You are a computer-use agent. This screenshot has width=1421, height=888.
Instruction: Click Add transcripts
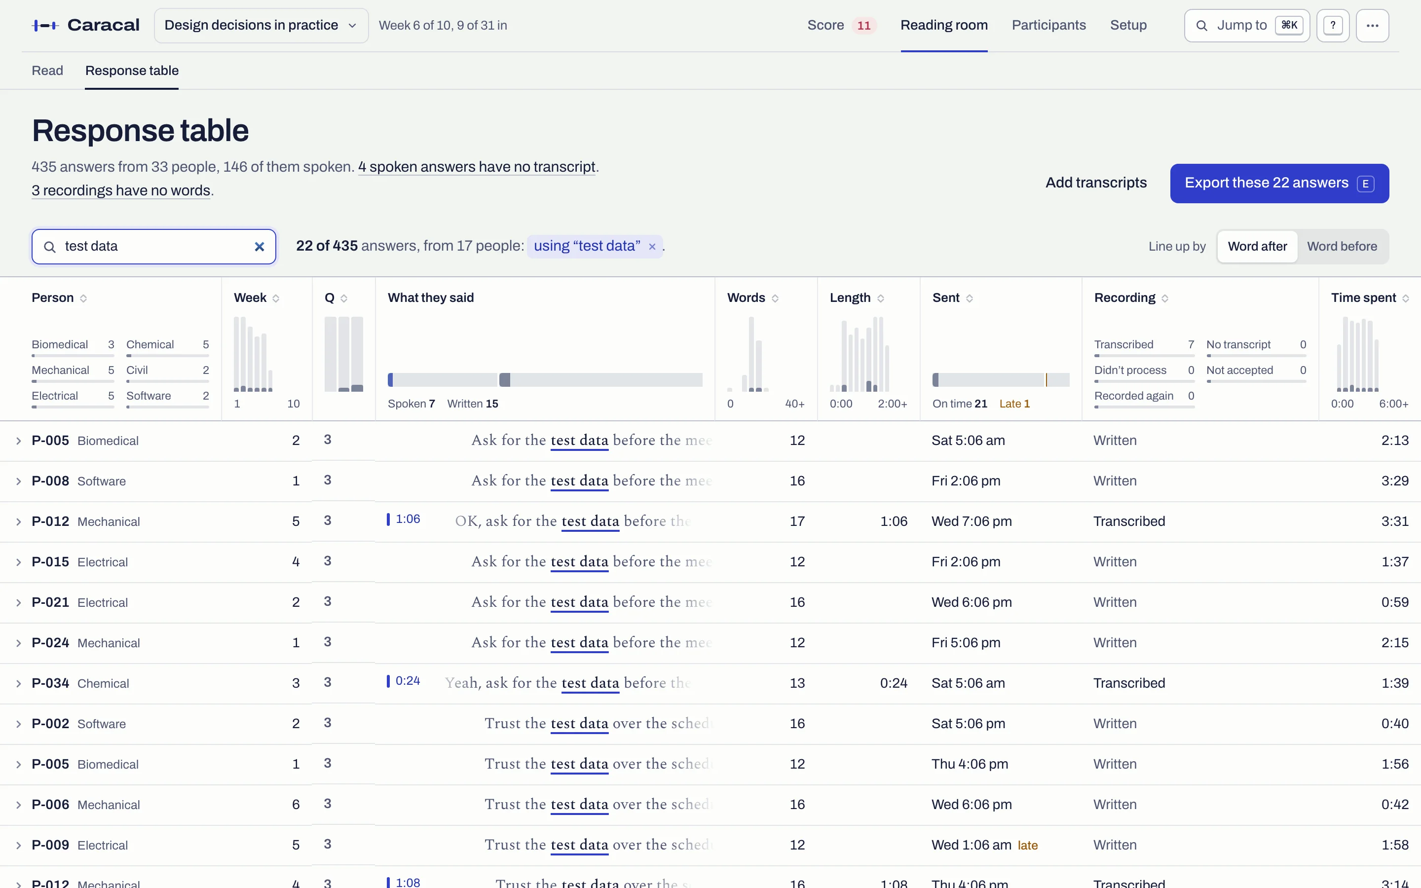pyautogui.click(x=1096, y=183)
